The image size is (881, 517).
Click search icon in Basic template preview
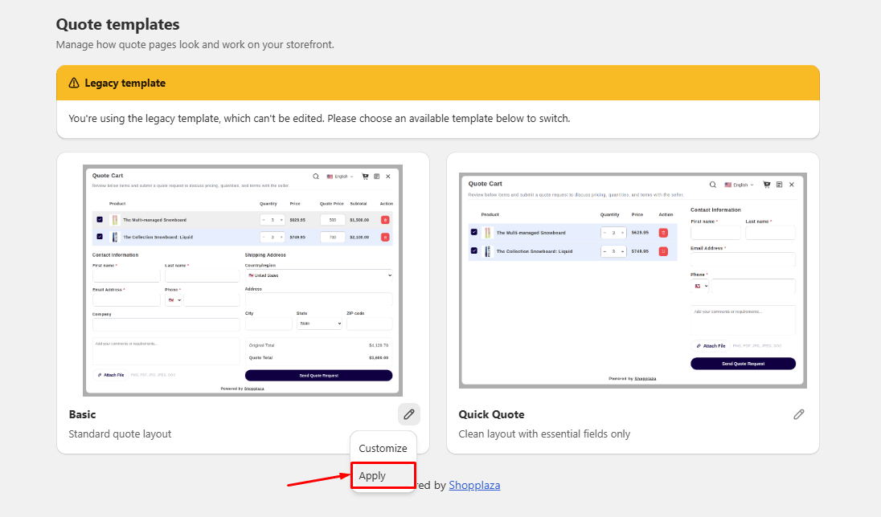pos(316,177)
